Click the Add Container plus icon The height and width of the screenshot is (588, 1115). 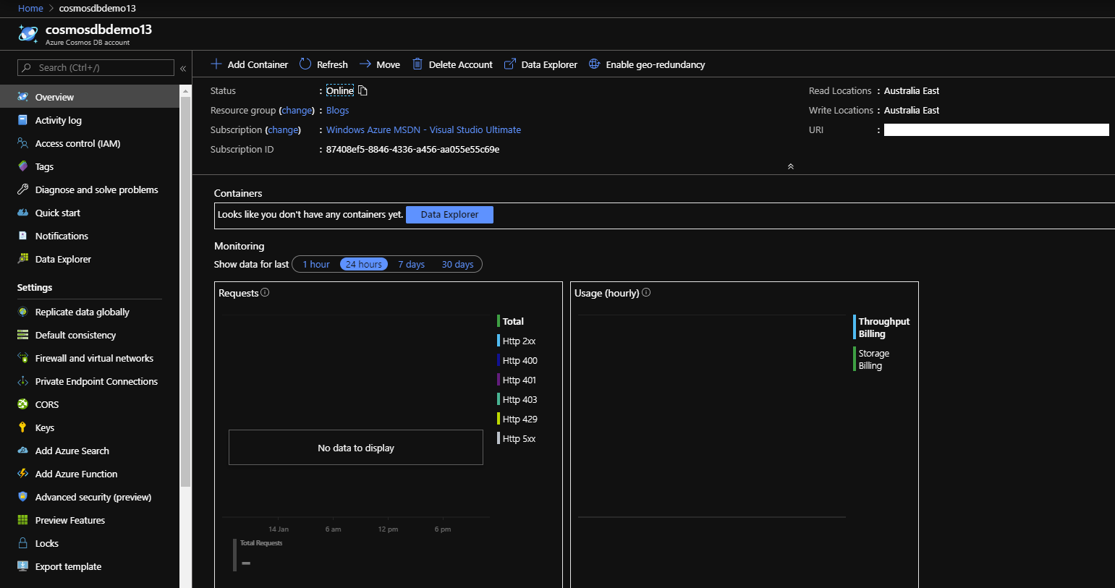click(x=216, y=64)
